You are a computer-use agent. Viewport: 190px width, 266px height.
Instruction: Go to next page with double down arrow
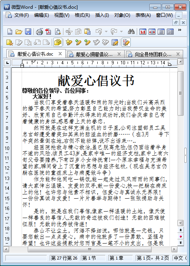tap(180, 243)
